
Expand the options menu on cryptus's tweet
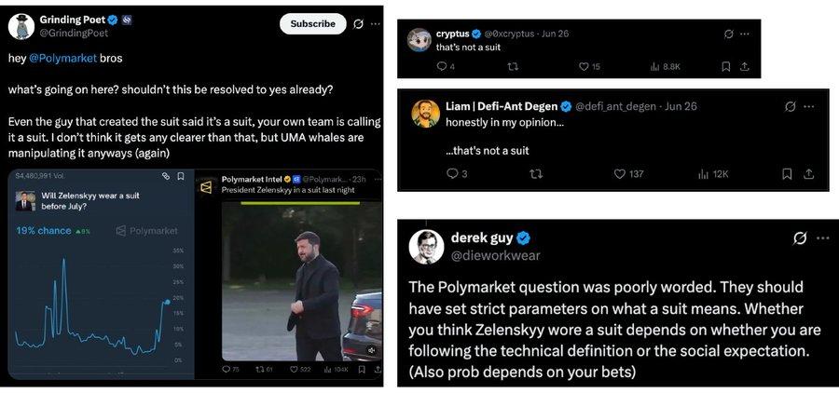point(745,34)
